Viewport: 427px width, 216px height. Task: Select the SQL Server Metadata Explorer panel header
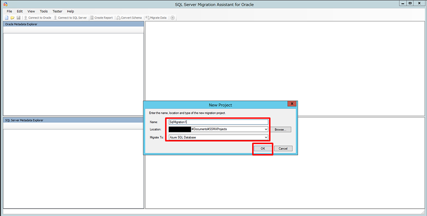74,120
